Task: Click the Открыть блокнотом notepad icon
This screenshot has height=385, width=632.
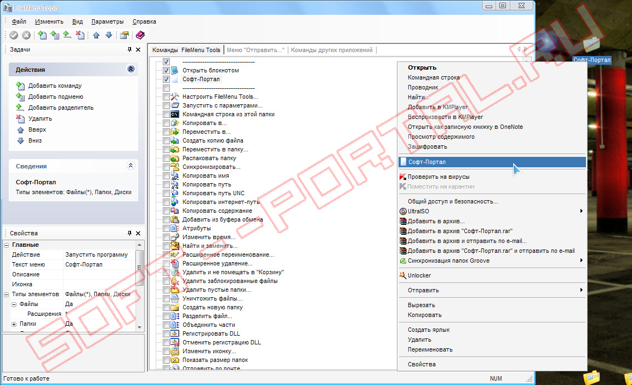Action: pos(174,70)
